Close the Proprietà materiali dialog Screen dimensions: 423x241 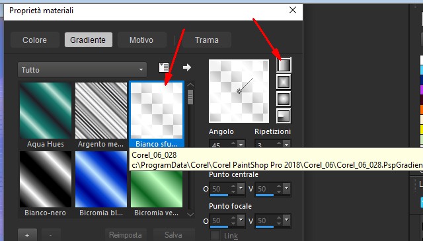293,11
